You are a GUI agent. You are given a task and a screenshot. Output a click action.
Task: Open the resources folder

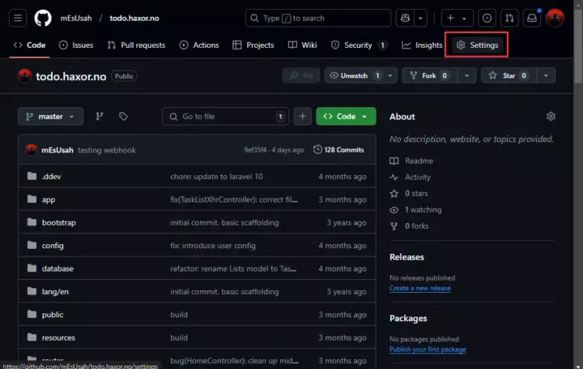pos(58,337)
